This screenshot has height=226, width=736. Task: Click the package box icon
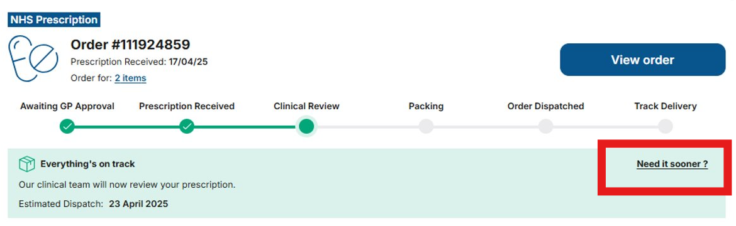tap(27, 164)
